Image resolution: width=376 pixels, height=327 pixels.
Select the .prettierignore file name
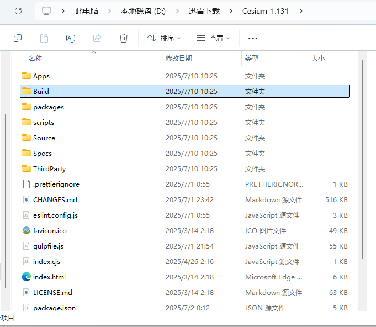pos(56,184)
